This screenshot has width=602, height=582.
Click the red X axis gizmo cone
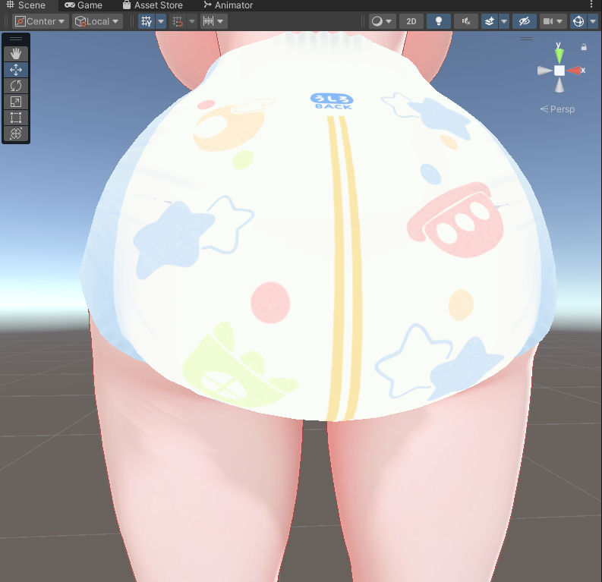[x=575, y=71]
